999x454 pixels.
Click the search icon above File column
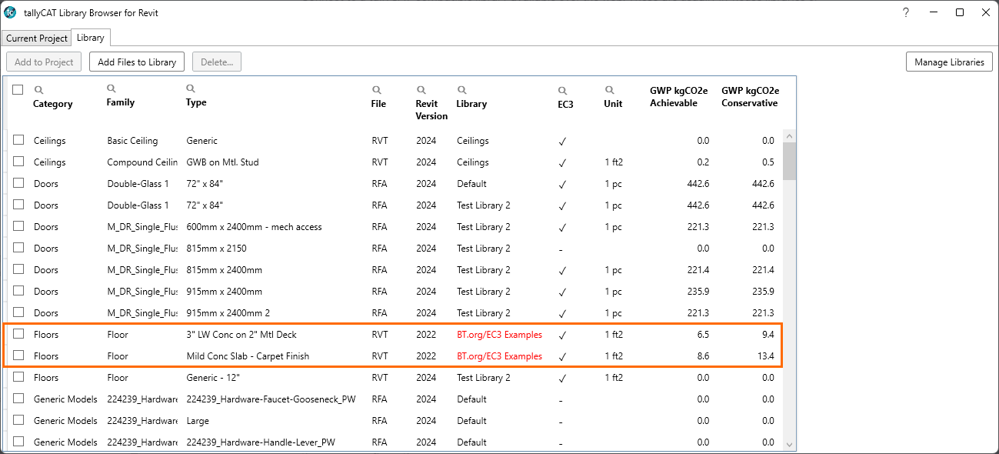377,90
